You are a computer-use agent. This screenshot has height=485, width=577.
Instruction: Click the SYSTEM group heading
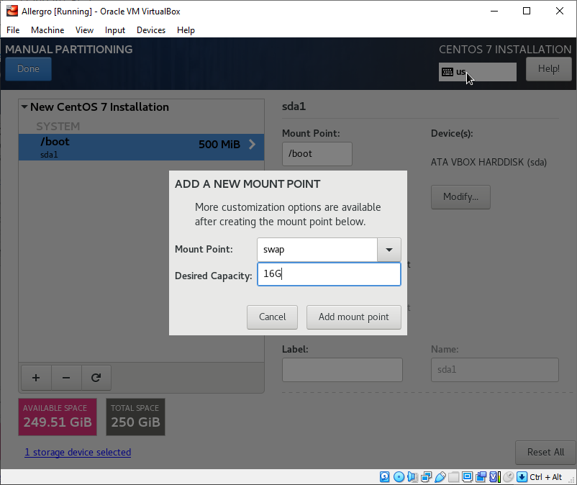point(58,126)
